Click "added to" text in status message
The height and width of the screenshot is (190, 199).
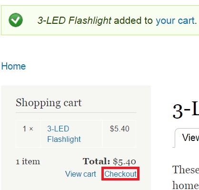[x=133, y=20]
